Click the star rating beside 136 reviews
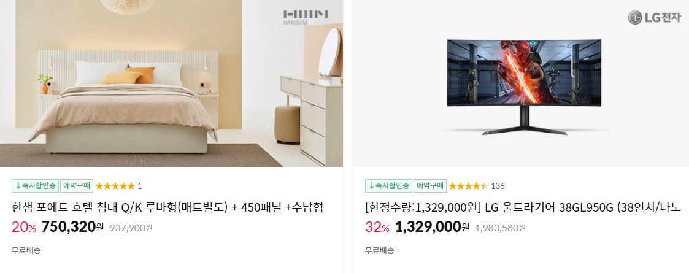The width and height of the screenshot is (689, 273). (x=468, y=186)
